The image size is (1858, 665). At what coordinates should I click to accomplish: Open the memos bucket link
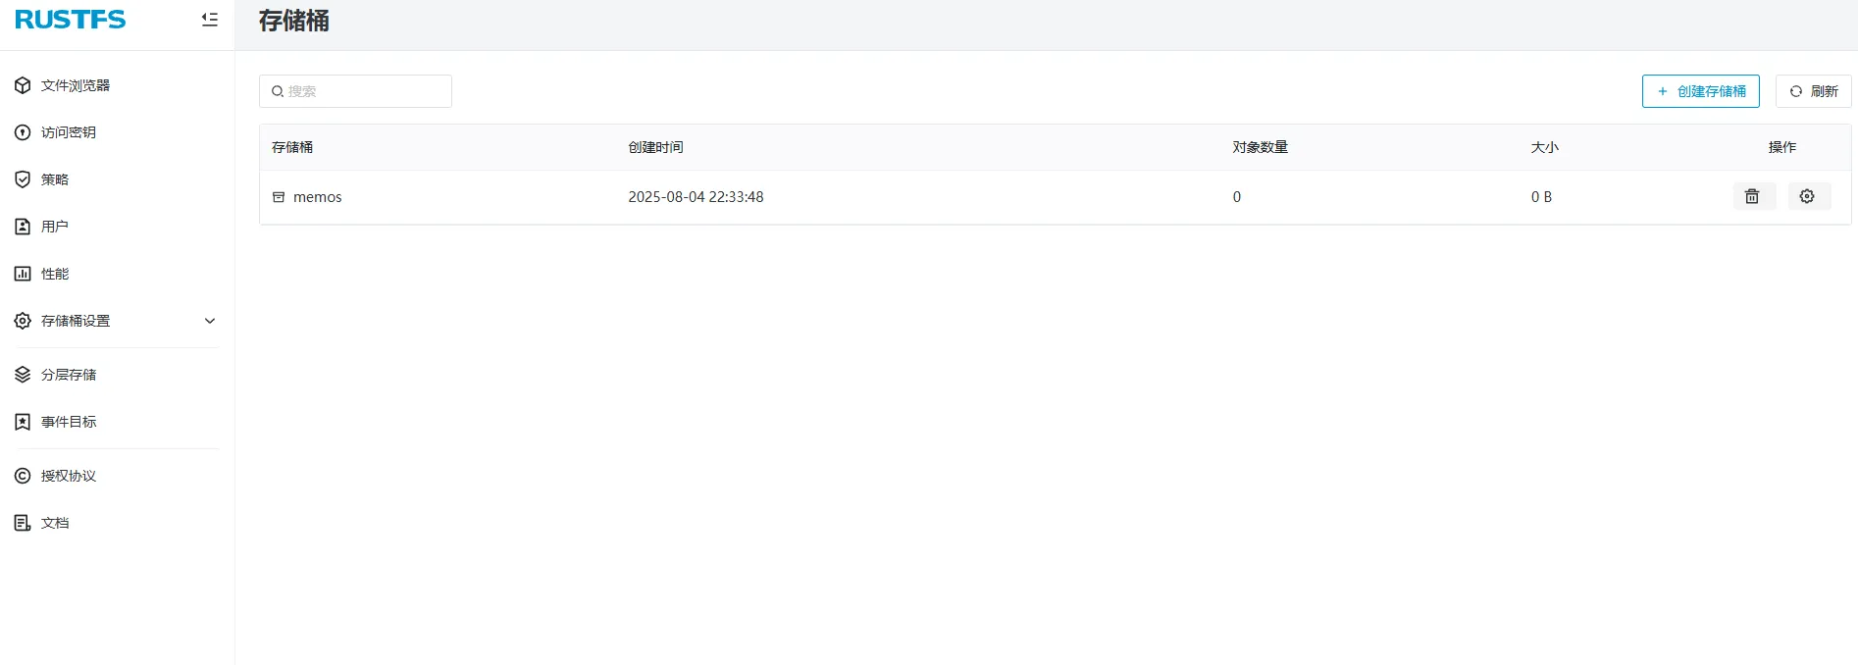tap(318, 197)
